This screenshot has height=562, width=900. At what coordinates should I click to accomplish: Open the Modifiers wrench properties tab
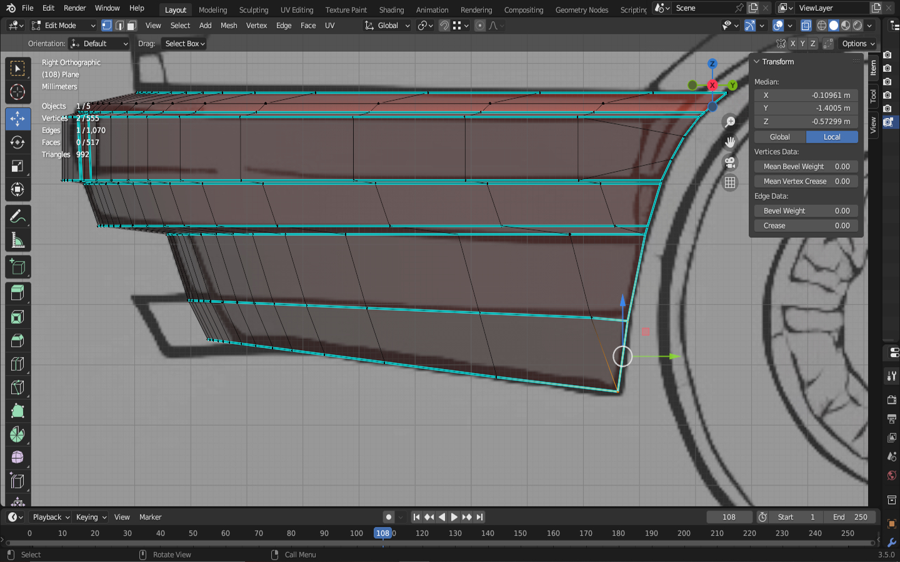[x=892, y=543]
